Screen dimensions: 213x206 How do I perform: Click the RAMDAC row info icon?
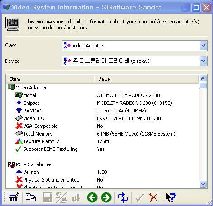(x=19, y=110)
